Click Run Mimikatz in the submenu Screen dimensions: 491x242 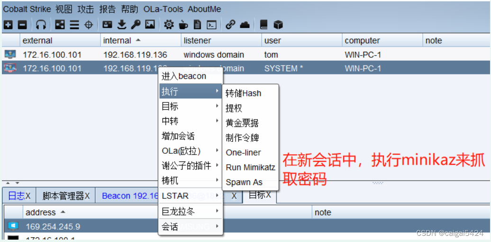pos(250,167)
